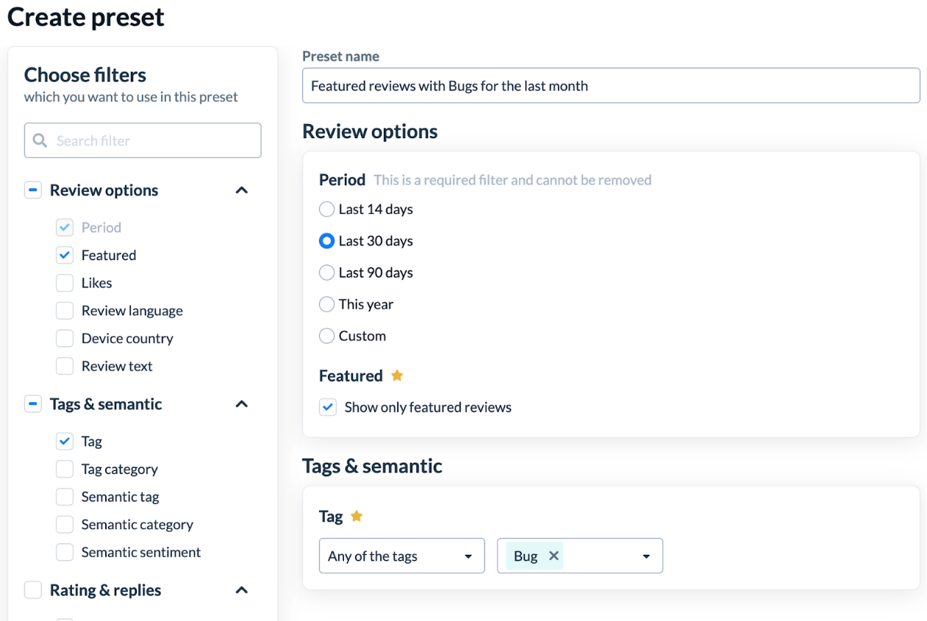Enable the Semantic sentiment filter checkbox
This screenshot has width=927, height=621.
65,552
